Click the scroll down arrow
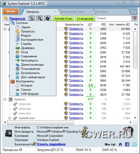The width and height of the screenshot is (140, 154). click(x=135, y=118)
